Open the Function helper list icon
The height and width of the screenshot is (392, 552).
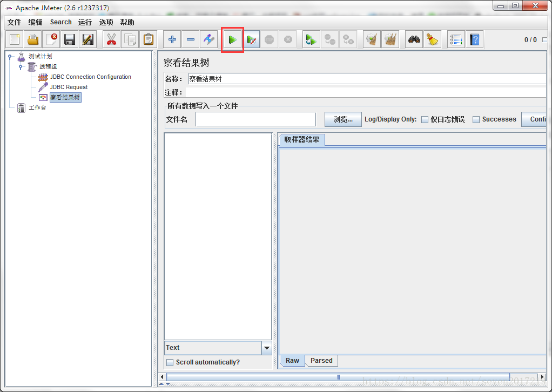click(x=456, y=39)
